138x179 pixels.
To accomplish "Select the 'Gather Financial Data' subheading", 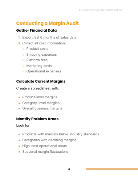I will click(36, 30).
